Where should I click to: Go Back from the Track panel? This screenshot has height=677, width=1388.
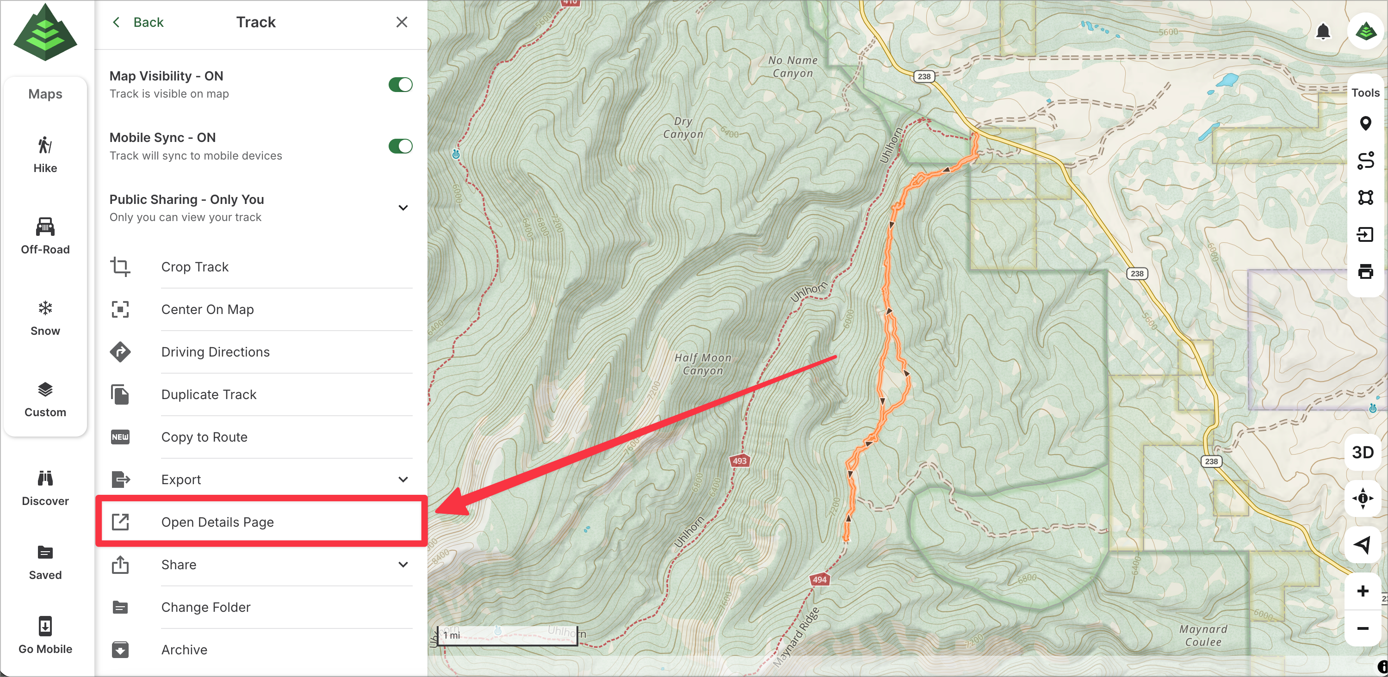(x=138, y=22)
